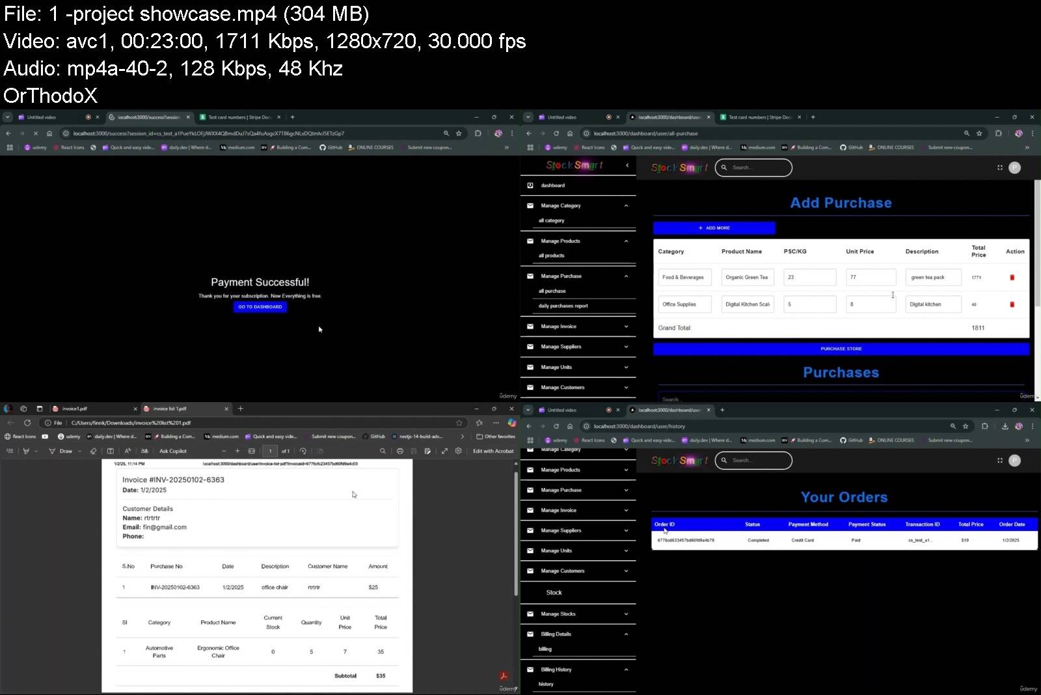
Task: Click Edit with Acrobat
Action: click(x=493, y=451)
